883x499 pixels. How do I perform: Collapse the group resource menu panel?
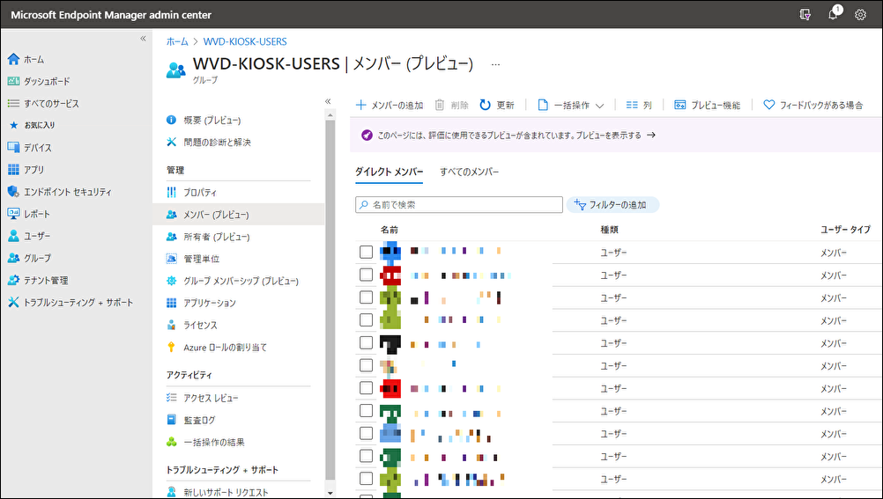(x=329, y=102)
